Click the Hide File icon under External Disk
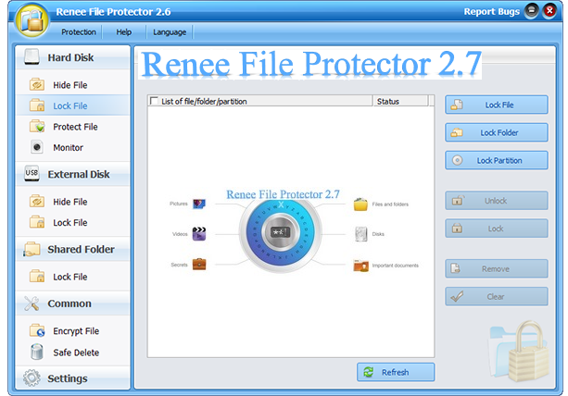This screenshot has height=396, width=568. 37,202
